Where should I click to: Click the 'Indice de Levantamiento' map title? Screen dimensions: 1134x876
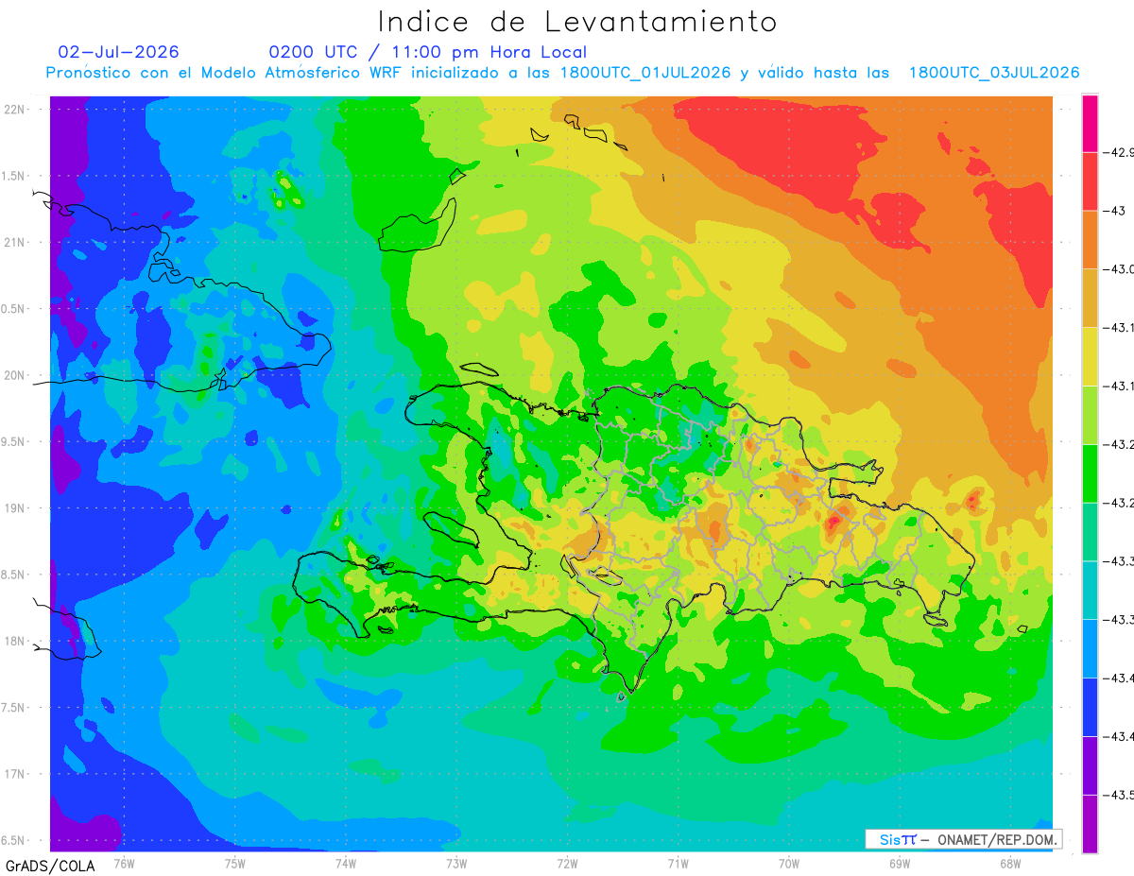[577, 21]
